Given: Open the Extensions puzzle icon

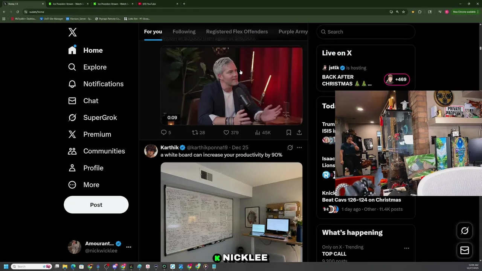Looking at the screenshot, I should pyautogui.click(x=420, y=12).
